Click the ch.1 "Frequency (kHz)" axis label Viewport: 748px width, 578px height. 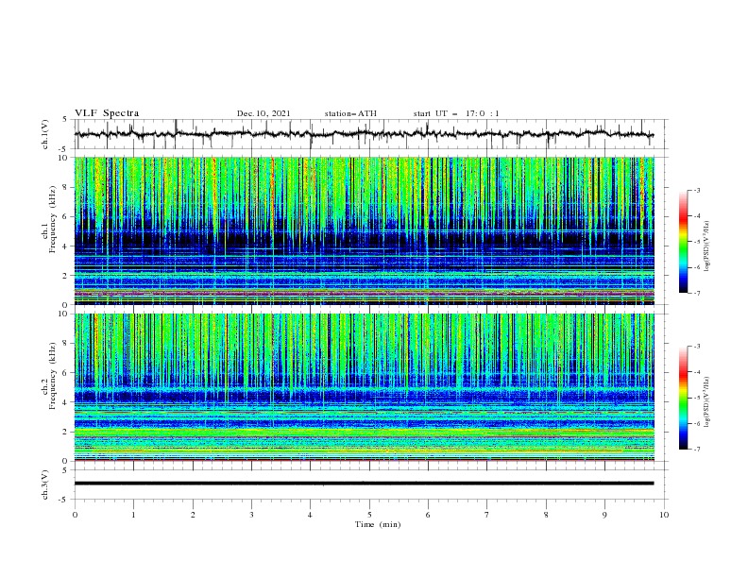coord(52,219)
